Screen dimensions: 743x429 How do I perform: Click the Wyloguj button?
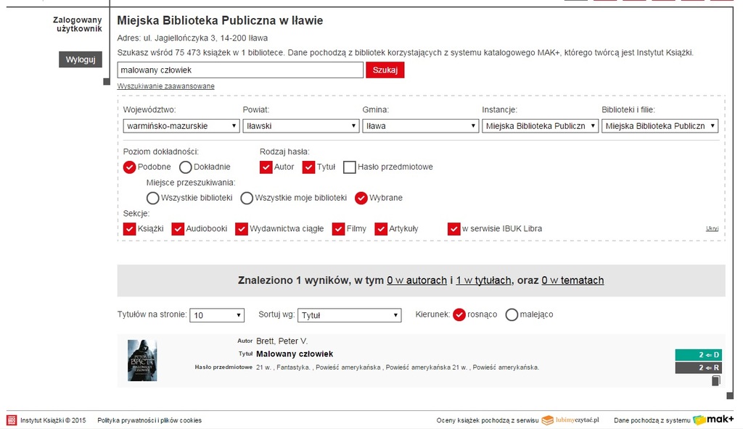(81, 59)
